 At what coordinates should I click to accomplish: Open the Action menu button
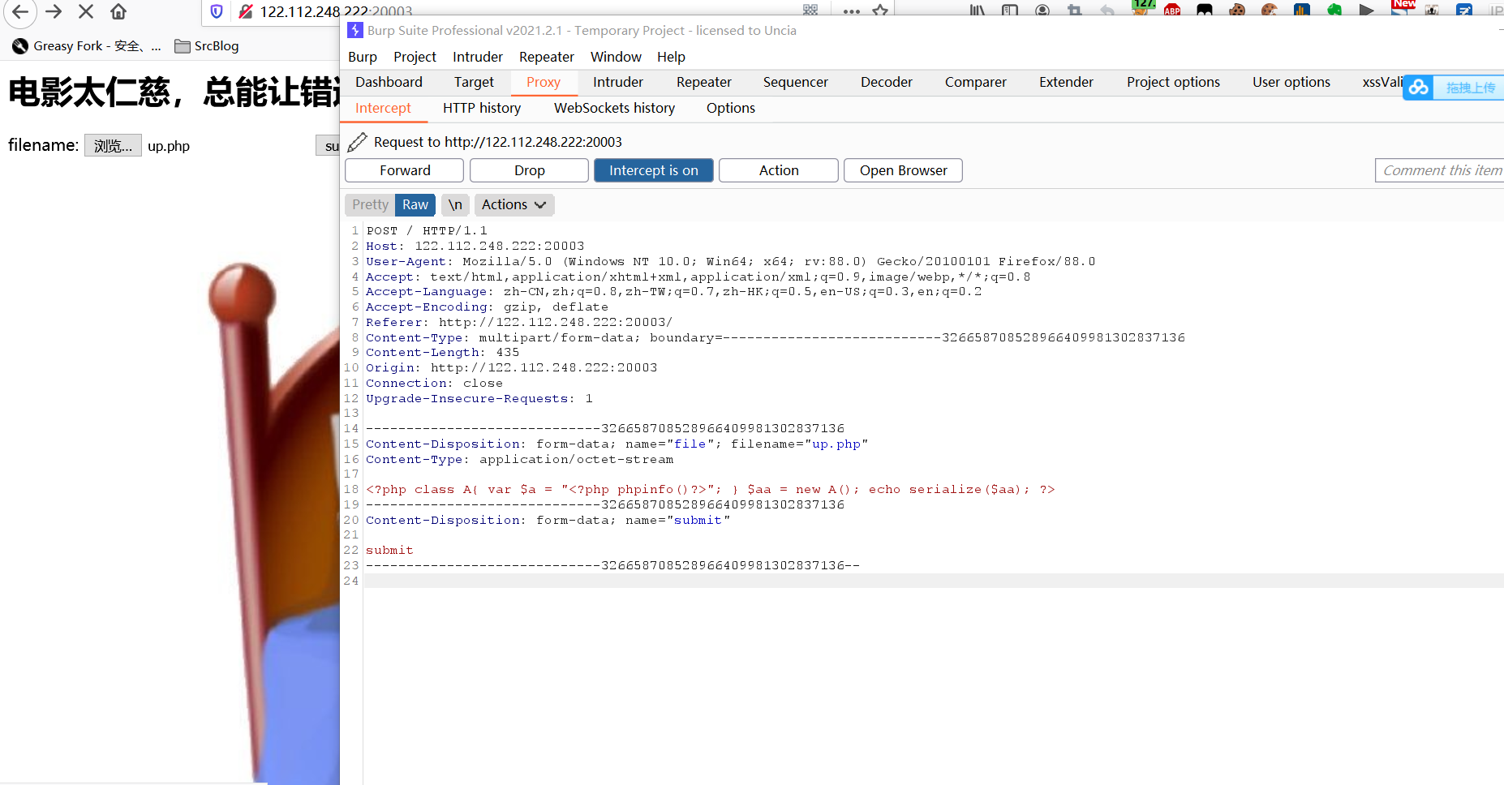click(x=778, y=170)
